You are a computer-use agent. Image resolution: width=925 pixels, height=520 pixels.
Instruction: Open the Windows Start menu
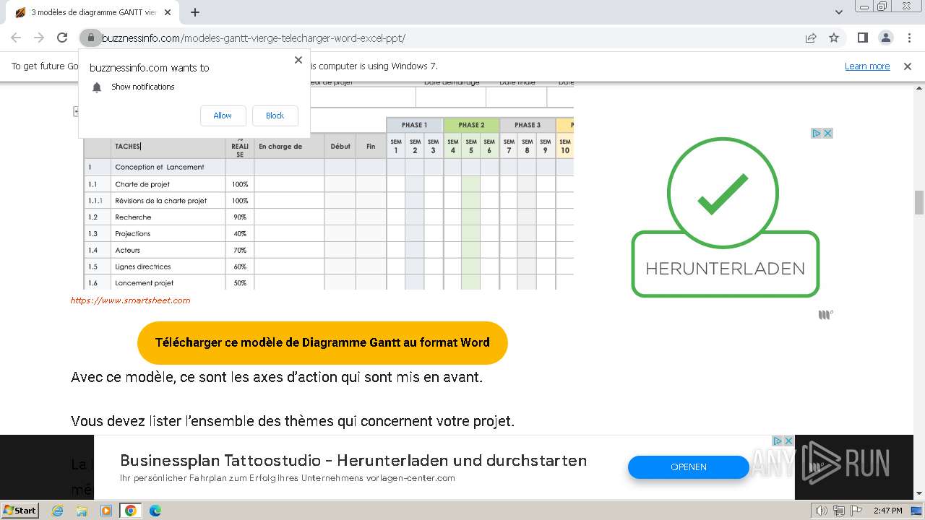tap(20, 510)
